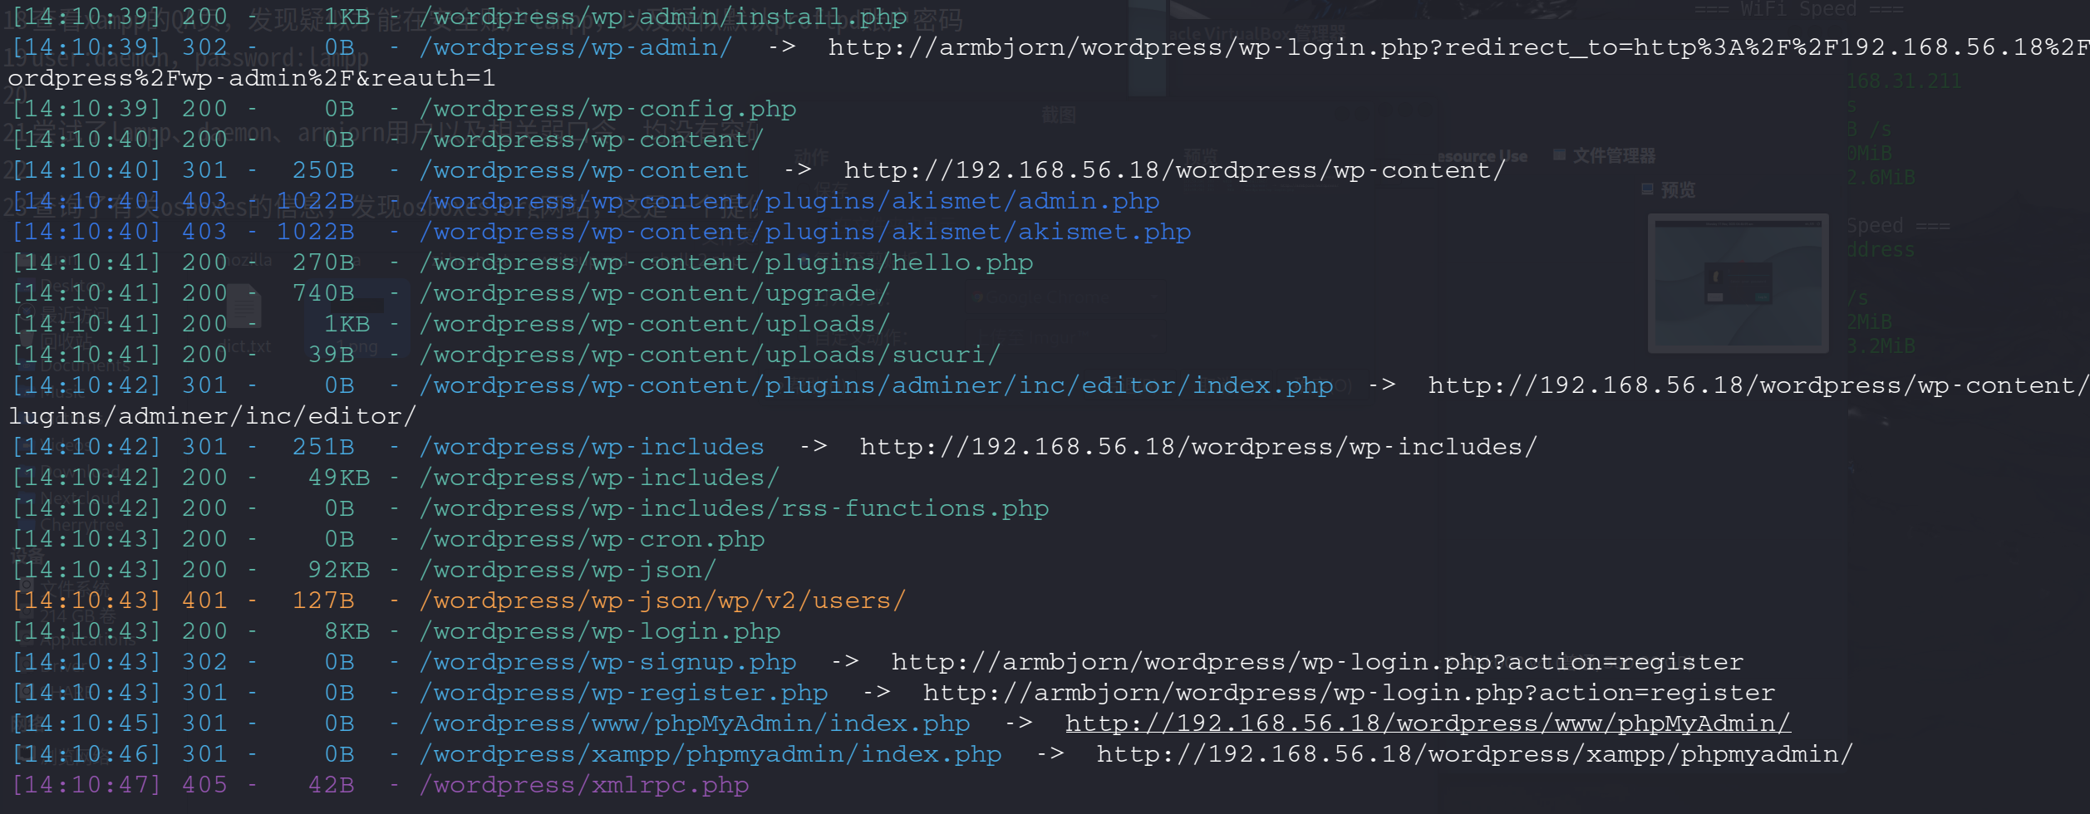The width and height of the screenshot is (2090, 814).
Task: Click the faint preview thumbnail in the background
Action: pyautogui.click(x=1738, y=283)
